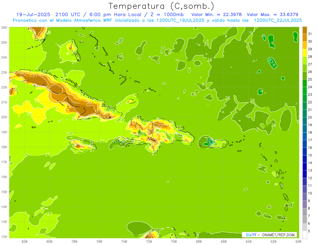This screenshot has width=317, height=245.
Task: Click the orange legend swatch between 30 and 31
Action: [305, 38]
